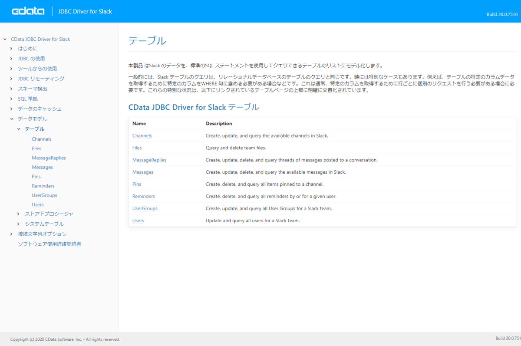Click the Channels row description text
The width and height of the screenshot is (521, 346).
(267, 135)
